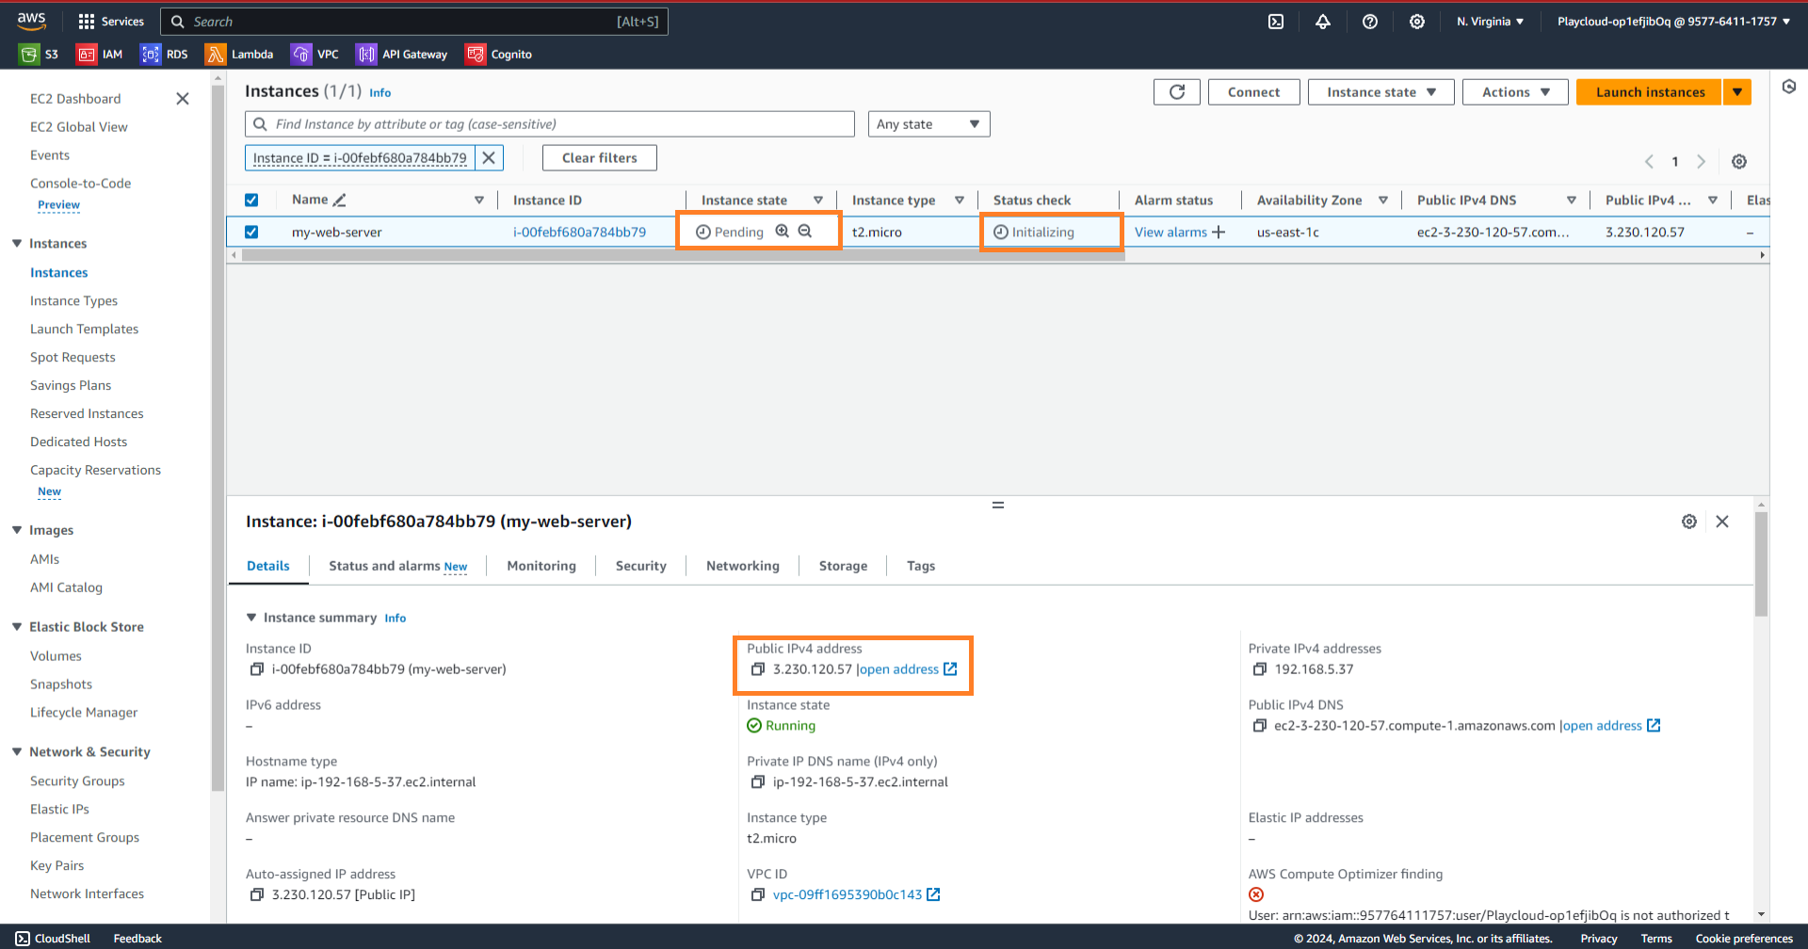Image resolution: width=1808 pixels, height=949 pixels.
Task: Click the edit pencil icon beside Name column
Action: click(340, 200)
